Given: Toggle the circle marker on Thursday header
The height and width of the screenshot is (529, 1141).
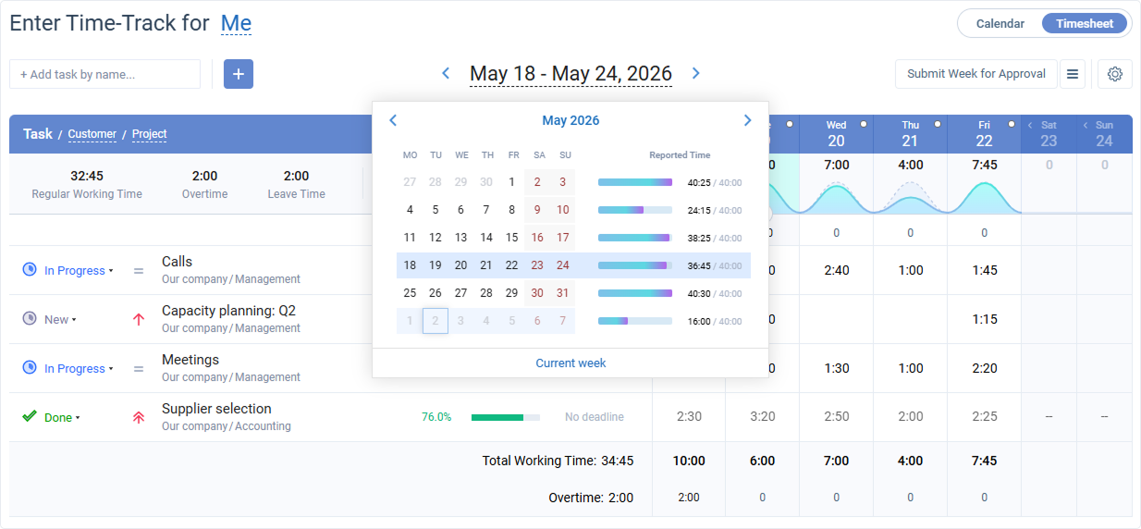Looking at the screenshot, I should click(x=938, y=124).
